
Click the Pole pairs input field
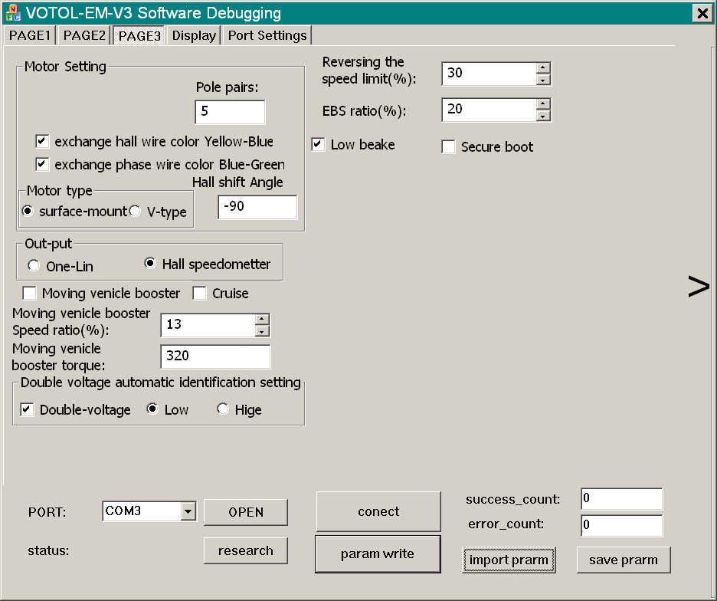click(x=230, y=112)
